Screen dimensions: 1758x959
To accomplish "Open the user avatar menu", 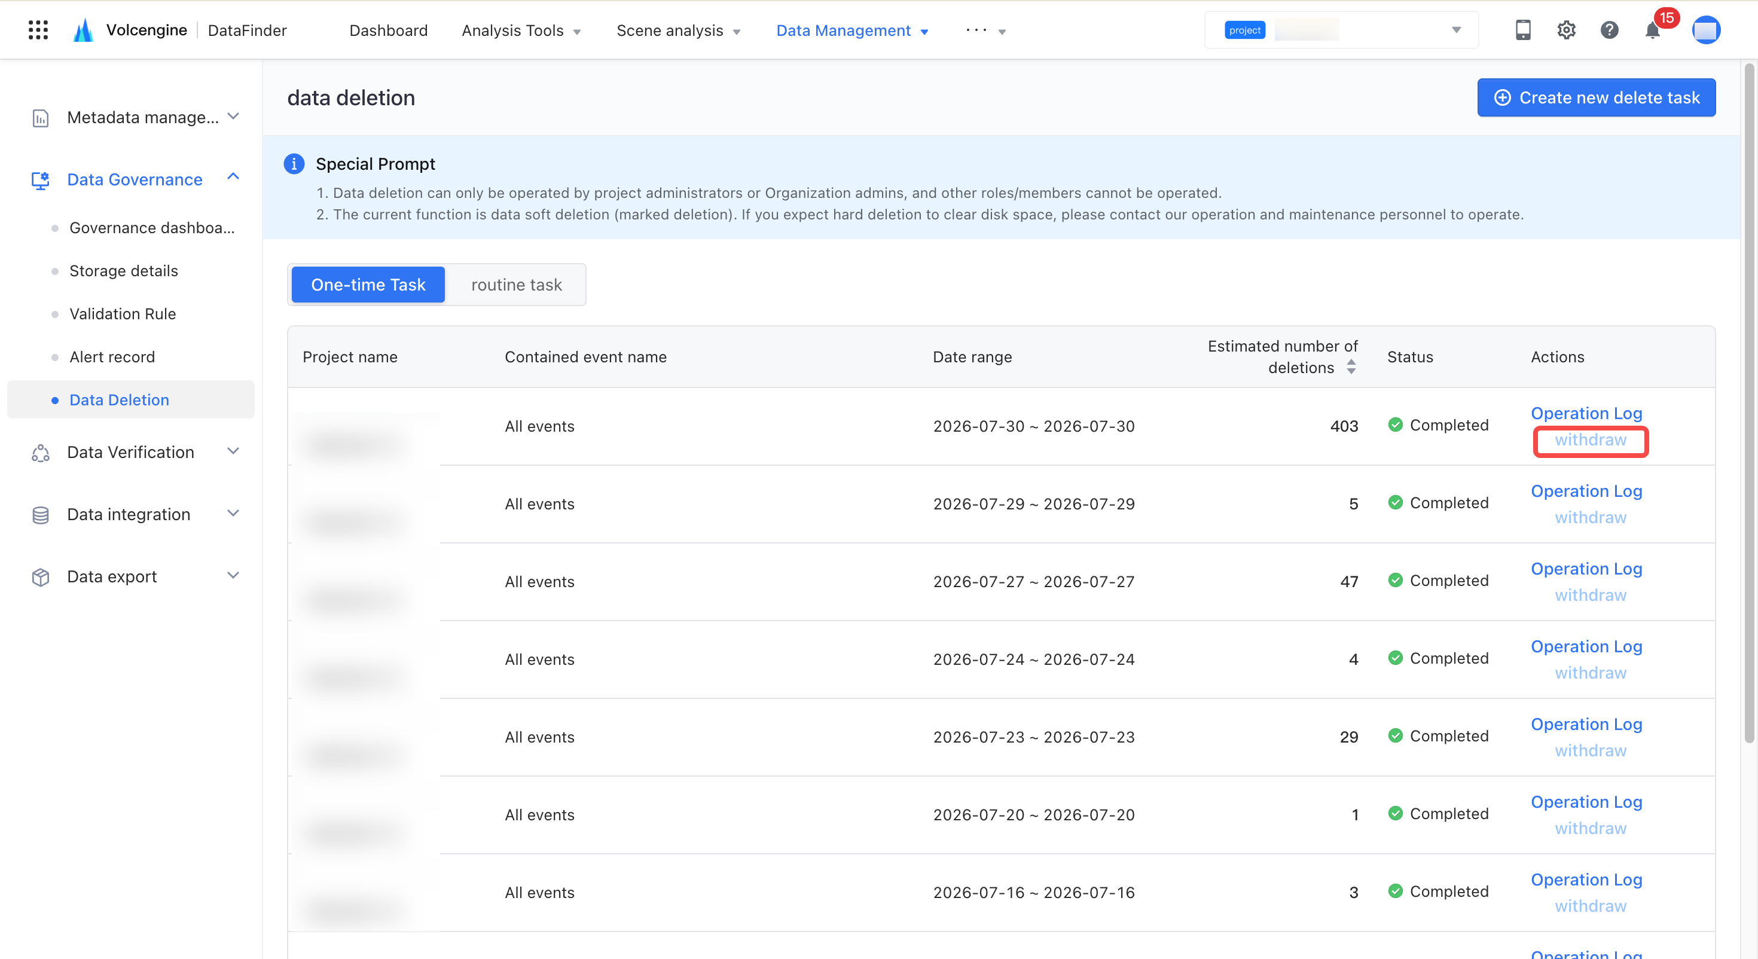I will [1705, 30].
